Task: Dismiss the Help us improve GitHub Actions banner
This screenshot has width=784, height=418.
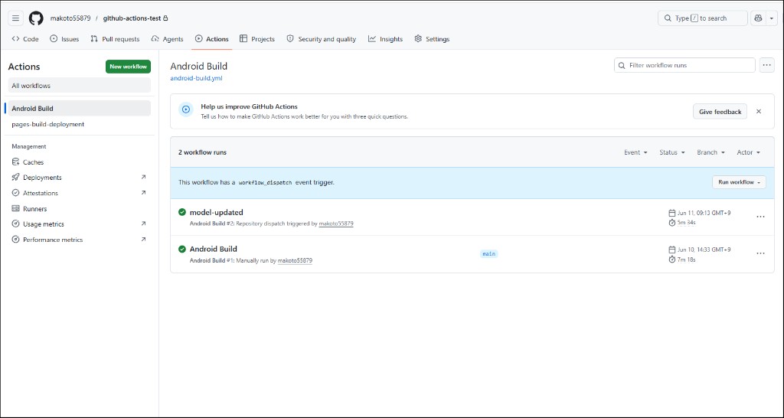Action: (x=759, y=112)
